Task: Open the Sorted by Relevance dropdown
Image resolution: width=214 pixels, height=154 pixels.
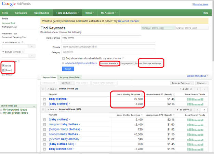Action: (182, 83)
